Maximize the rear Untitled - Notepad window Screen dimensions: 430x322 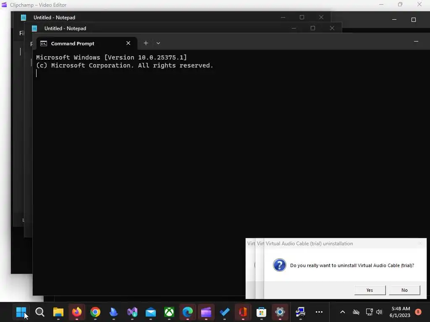[x=302, y=17]
